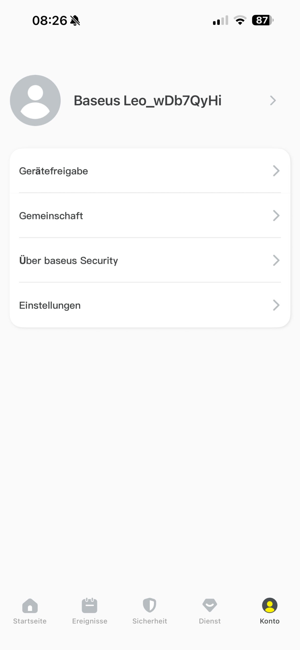Viewport: 300px width, 650px height.
Task: Tap the battery level indicator
Action: (x=262, y=20)
